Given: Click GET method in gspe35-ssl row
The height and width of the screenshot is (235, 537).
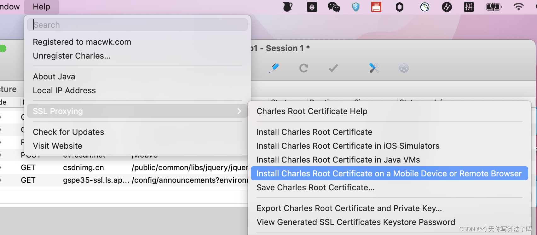Looking at the screenshot, I should [x=28, y=180].
